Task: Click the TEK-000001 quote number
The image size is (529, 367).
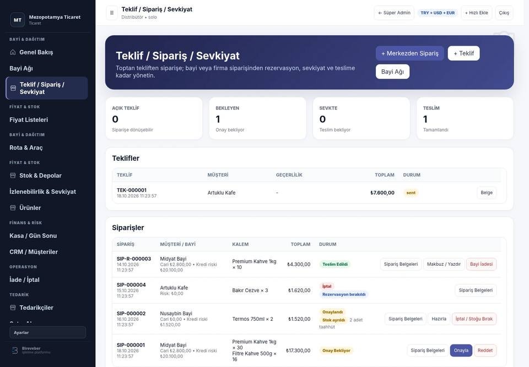Action: click(x=132, y=190)
